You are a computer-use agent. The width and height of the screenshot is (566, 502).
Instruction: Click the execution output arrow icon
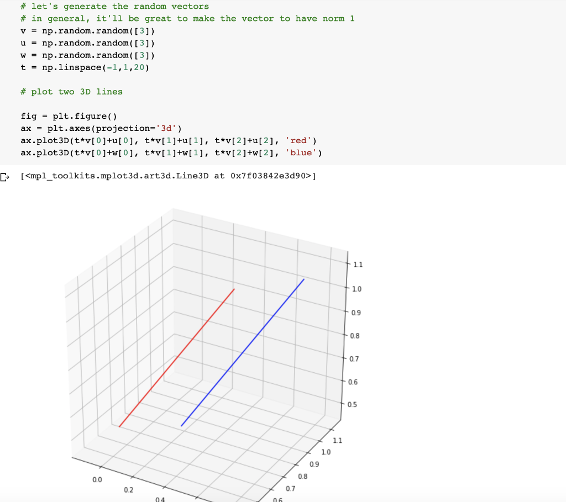click(4, 176)
